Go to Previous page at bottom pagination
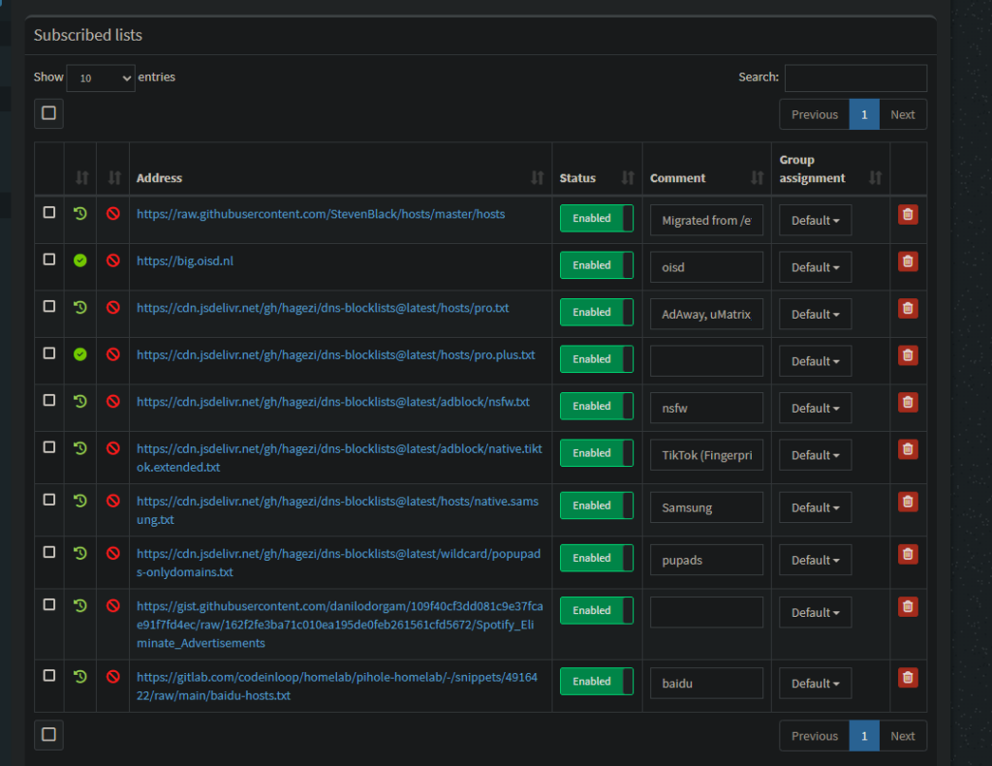Image resolution: width=992 pixels, height=766 pixels. point(814,736)
